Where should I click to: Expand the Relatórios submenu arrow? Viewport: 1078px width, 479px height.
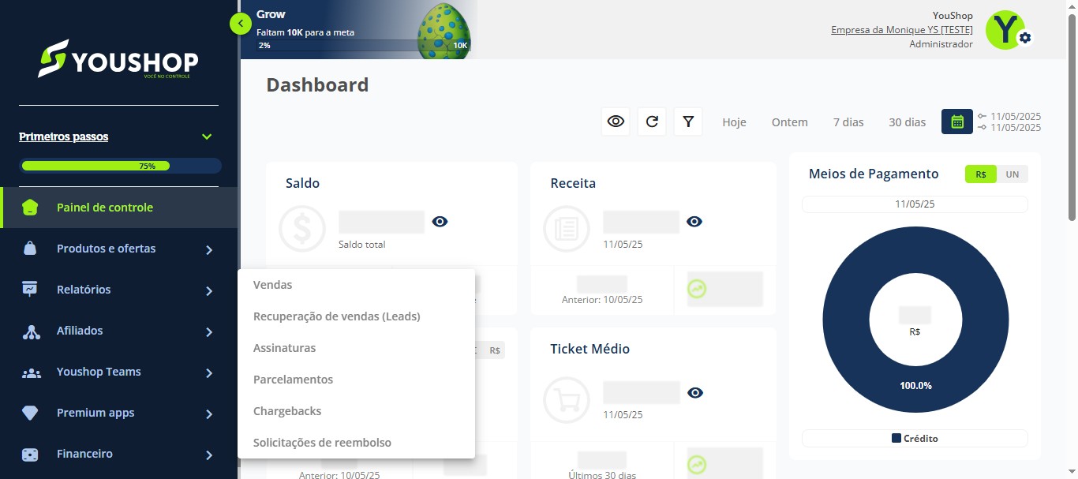pos(209,290)
